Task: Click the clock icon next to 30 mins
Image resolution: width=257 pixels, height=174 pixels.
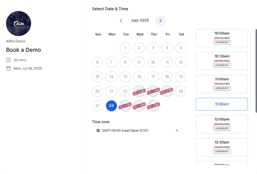Action: 9,60
